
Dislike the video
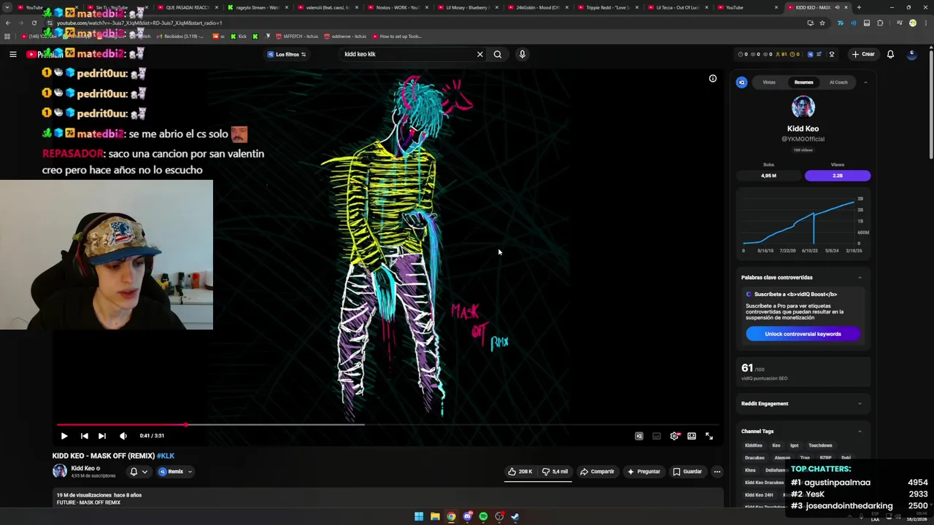pyautogui.click(x=555, y=472)
